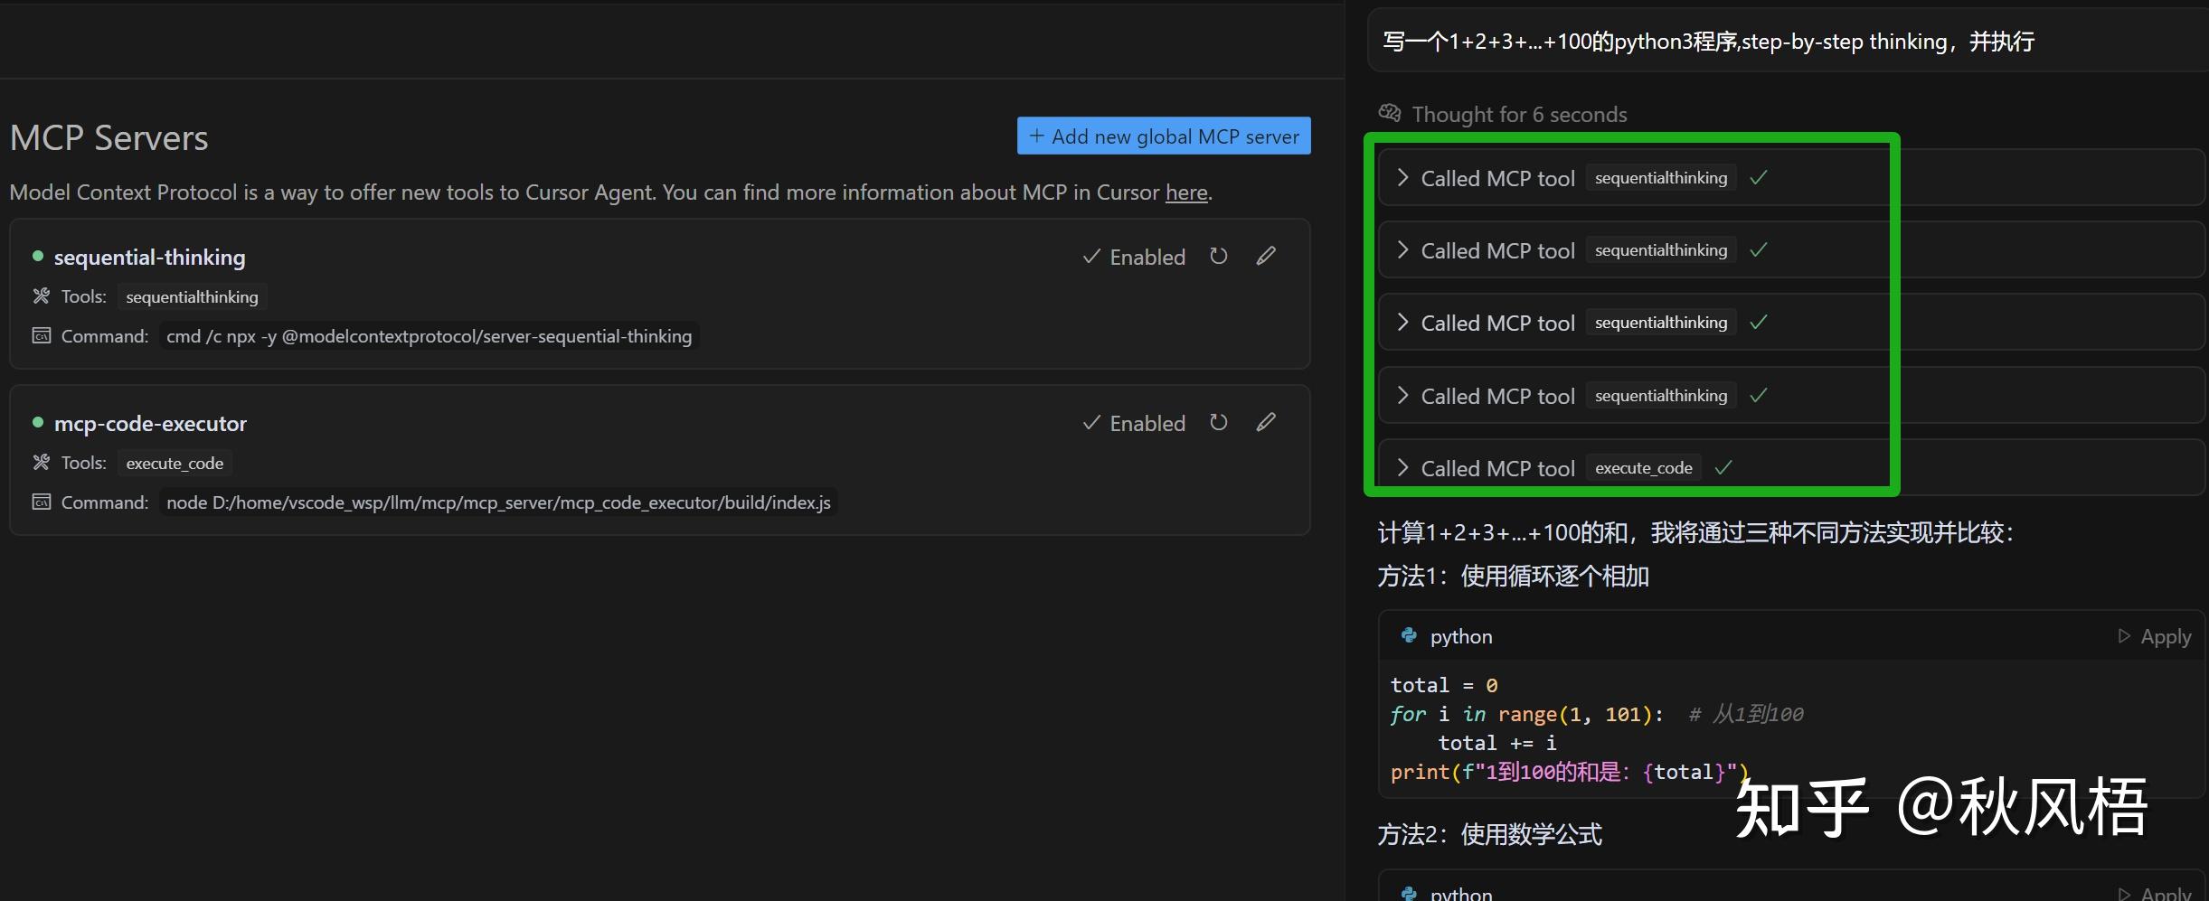Click the sequentialthinking badge under Tools
This screenshot has height=901, width=2209.
pyautogui.click(x=191, y=296)
